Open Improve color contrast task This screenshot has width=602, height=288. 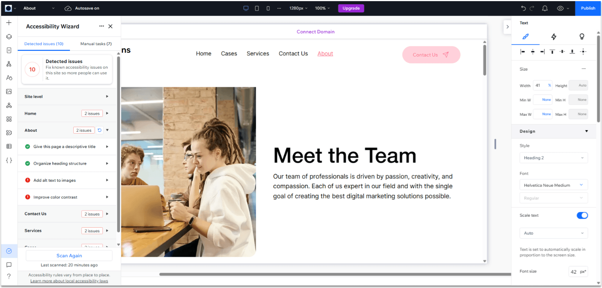coord(67,197)
